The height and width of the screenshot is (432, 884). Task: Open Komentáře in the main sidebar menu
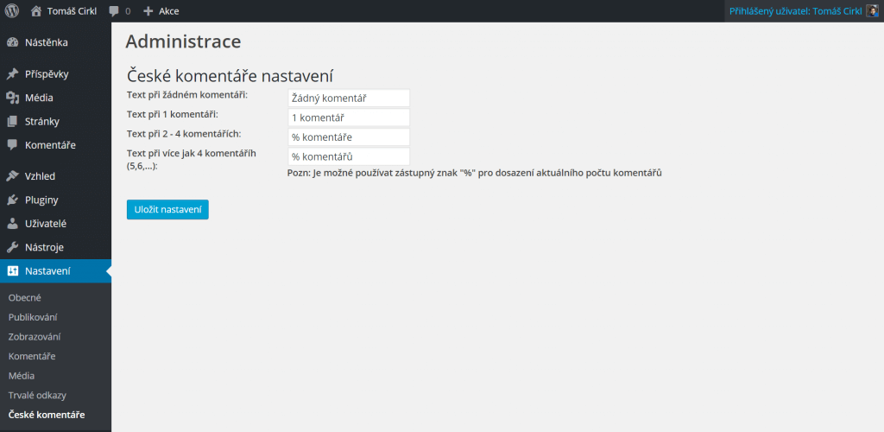click(x=55, y=145)
